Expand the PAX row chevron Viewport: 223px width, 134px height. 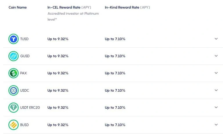216,73
